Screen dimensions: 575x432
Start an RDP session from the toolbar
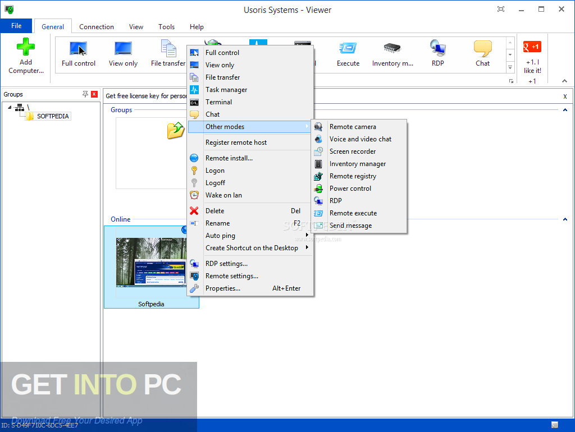[x=437, y=54]
